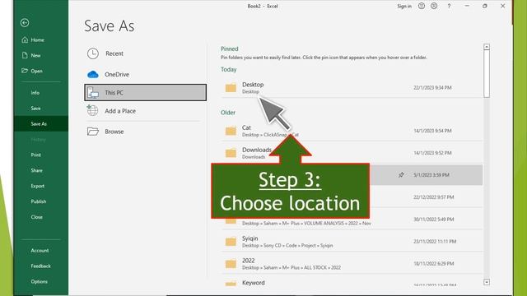Select the Cat folder
This screenshot has width=527, height=296.
click(352, 131)
